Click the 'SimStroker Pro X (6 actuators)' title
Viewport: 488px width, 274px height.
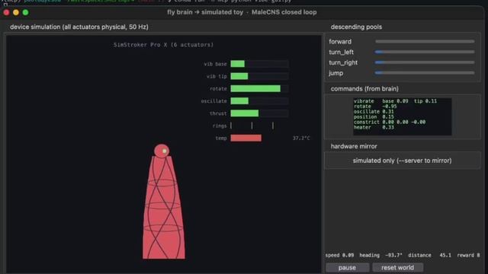[x=163, y=45]
